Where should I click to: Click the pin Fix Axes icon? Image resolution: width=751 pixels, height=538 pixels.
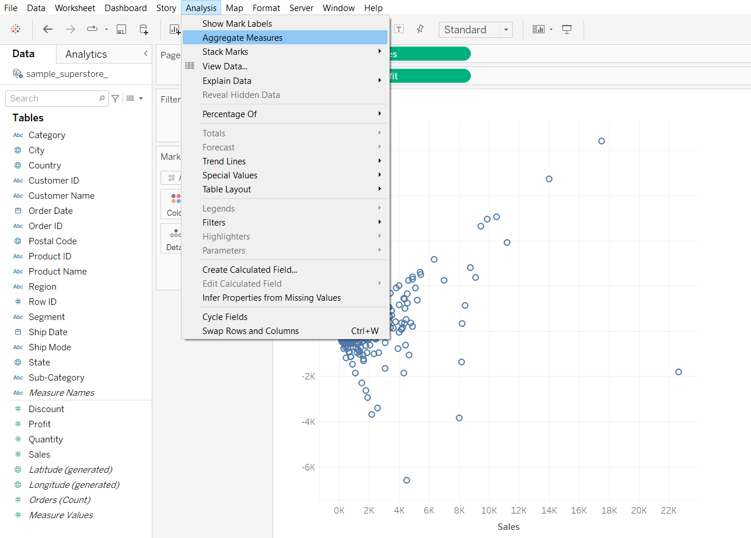[x=420, y=29]
